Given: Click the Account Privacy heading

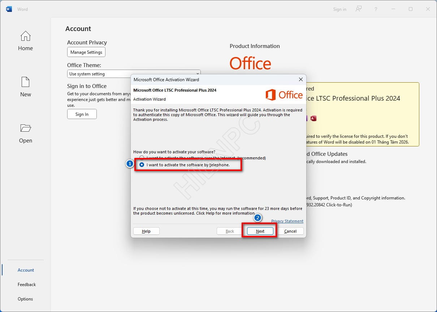Looking at the screenshot, I should click(87, 42).
